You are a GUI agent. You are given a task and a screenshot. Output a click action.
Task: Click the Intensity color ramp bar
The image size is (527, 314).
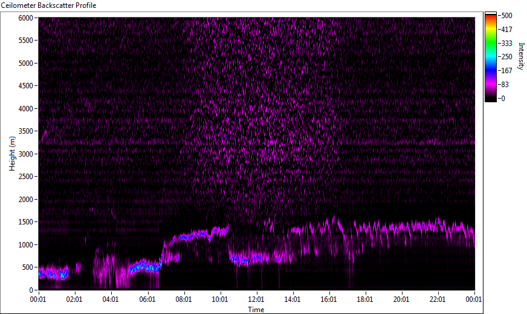(x=490, y=57)
